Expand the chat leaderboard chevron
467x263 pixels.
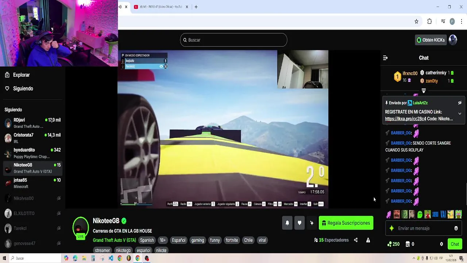[424, 91]
